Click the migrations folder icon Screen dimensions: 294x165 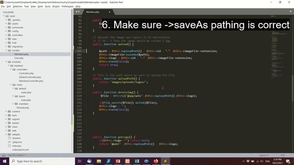9,47
